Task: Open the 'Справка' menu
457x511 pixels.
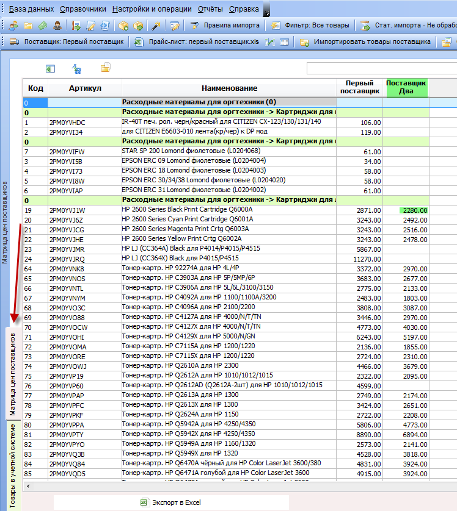Action: point(244,9)
